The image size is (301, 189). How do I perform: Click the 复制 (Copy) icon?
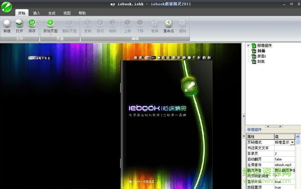click(x=87, y=23)
